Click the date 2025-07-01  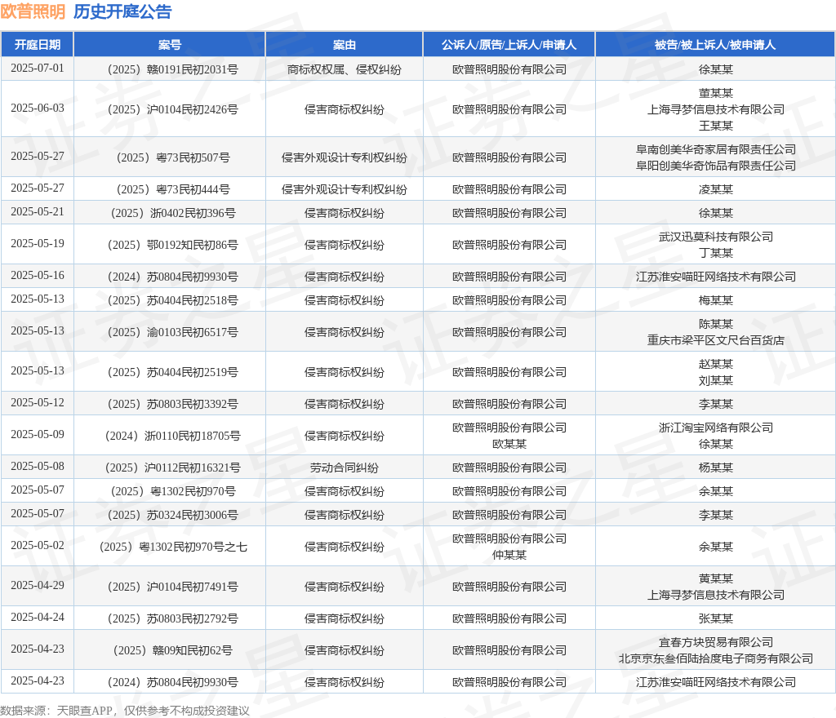(x=38, y=69)
